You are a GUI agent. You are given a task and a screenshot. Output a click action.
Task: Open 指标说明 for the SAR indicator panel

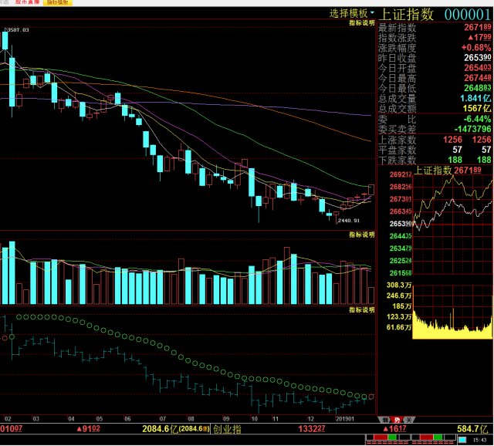tap(362, 310)
